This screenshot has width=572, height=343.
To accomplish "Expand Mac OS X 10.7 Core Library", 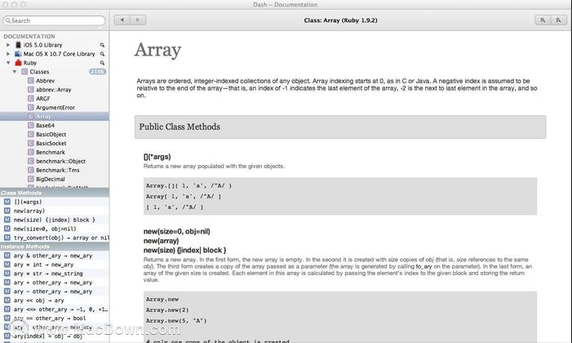I will pos(8,54).
